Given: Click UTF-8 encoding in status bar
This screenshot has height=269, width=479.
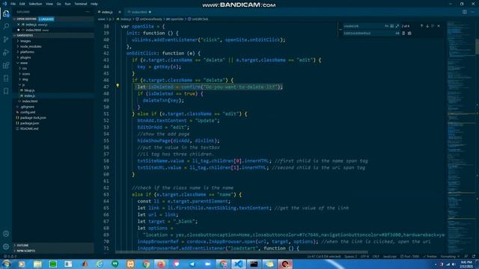Looking at the screenshot, I should coord(364,256).
